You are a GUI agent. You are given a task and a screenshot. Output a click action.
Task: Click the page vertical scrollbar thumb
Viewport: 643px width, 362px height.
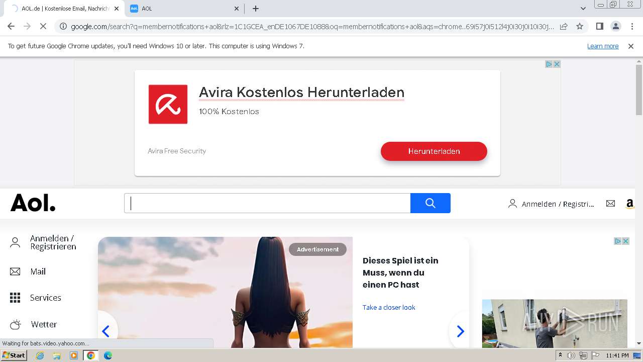(639, 90)
